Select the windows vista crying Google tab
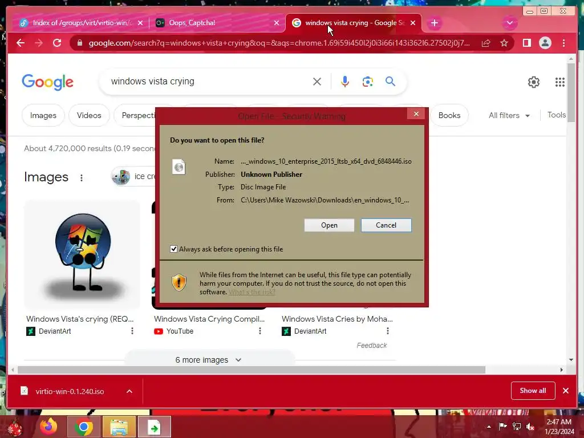The width and height of the screenshot is (584, 438). (353, 23)
